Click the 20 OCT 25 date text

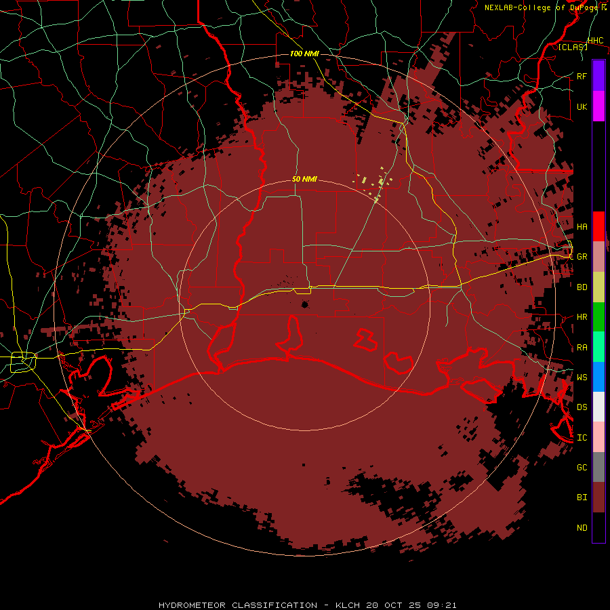point(394,605)
